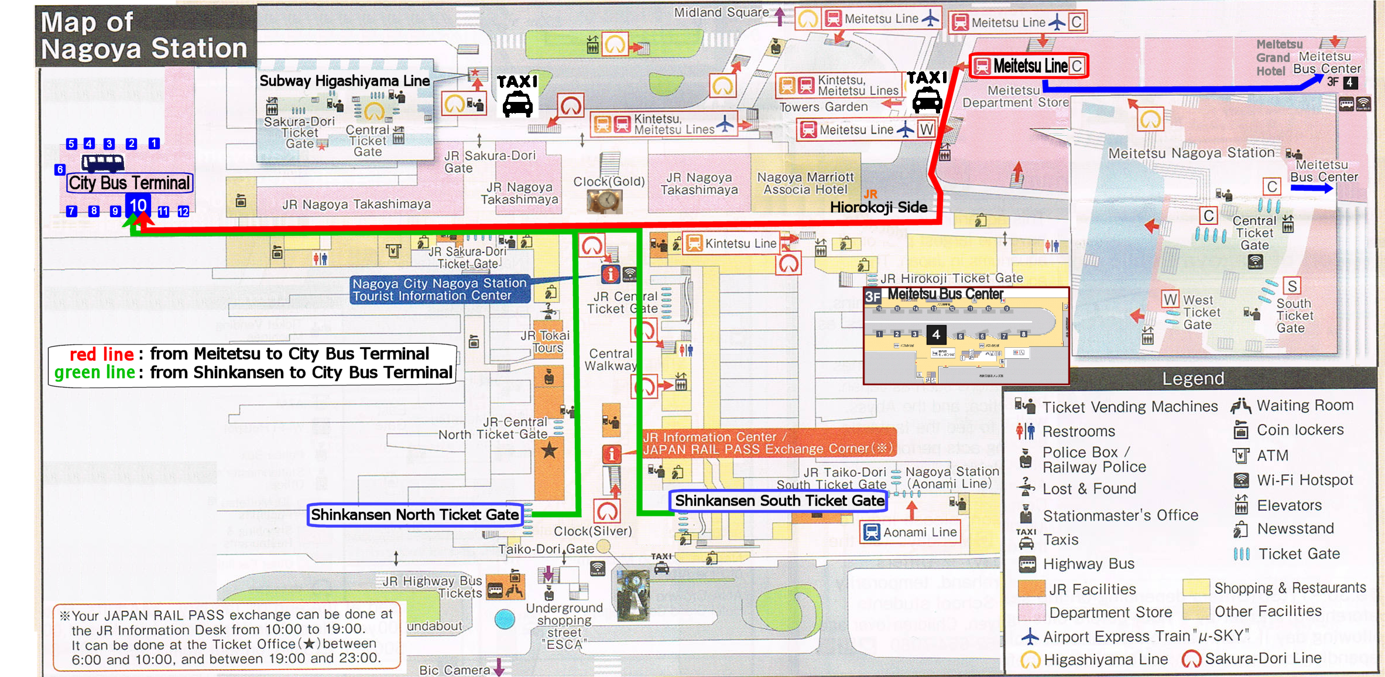Viewport: 1385px width, 677px height.
Task: Click the JAPAN RAIL PASS Exchange Corner banner
Action: pos(768,443)
